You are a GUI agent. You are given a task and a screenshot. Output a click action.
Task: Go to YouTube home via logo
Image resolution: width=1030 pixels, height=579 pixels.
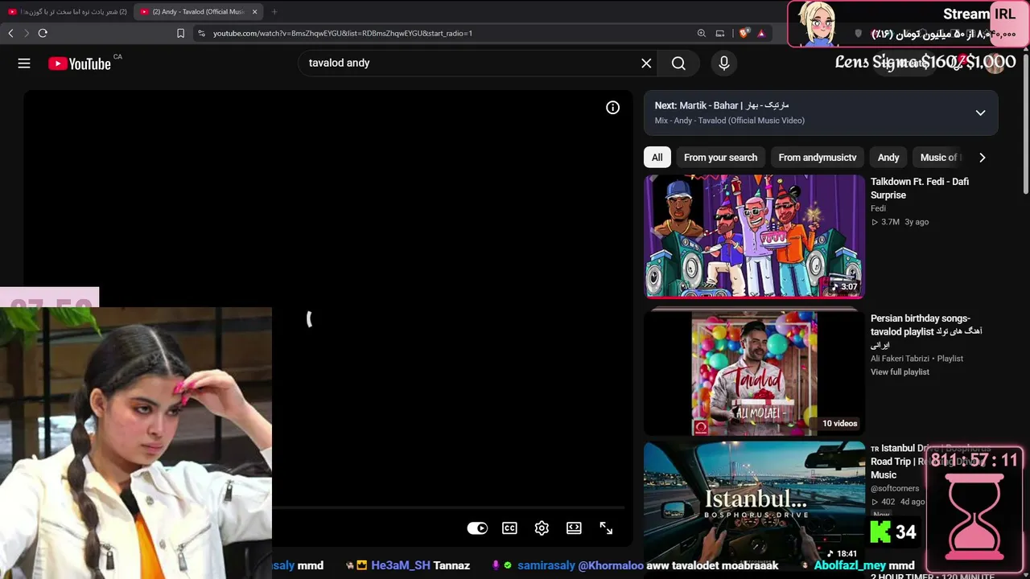[x=79, y=64]
